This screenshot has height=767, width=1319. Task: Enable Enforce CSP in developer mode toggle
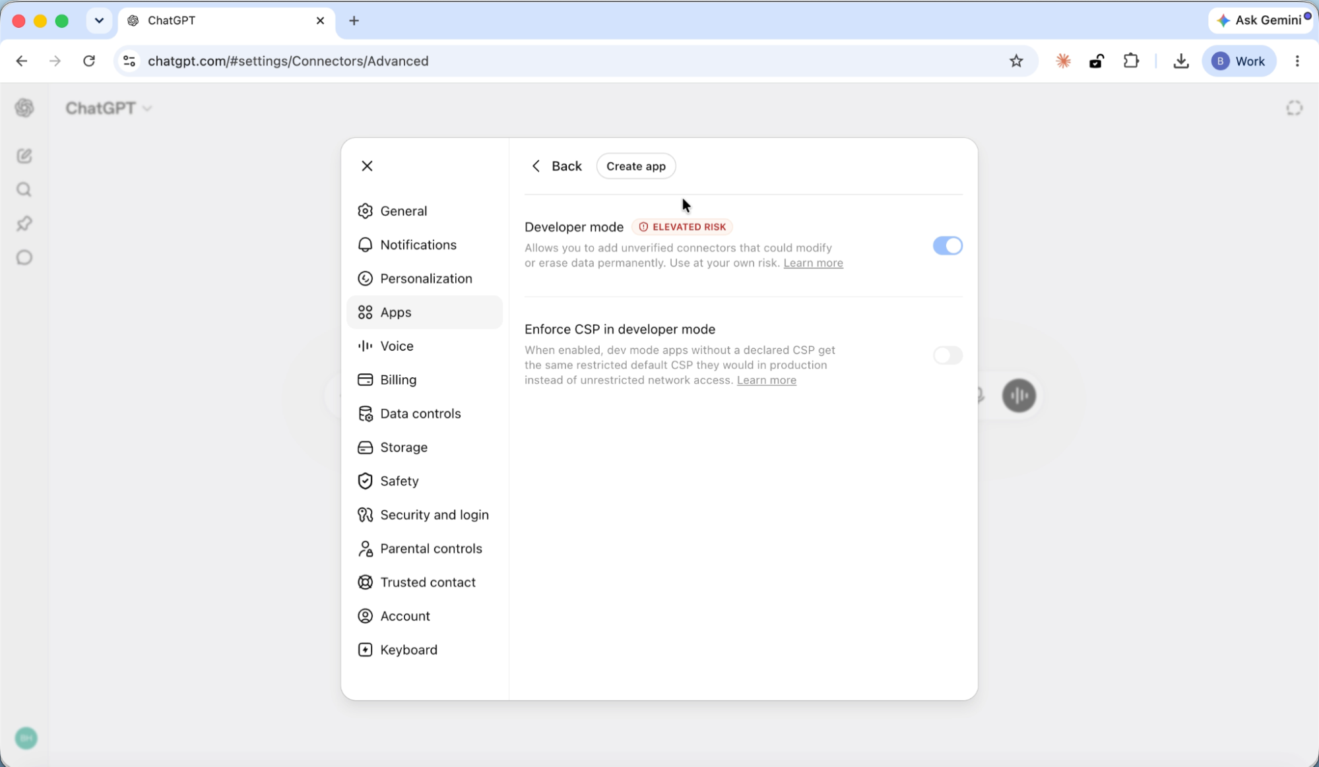tap(948, 355)
